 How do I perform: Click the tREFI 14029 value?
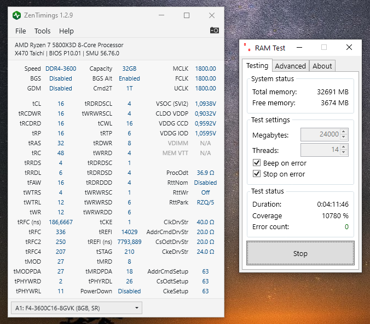pyautogui.click(x=129, y=232)
